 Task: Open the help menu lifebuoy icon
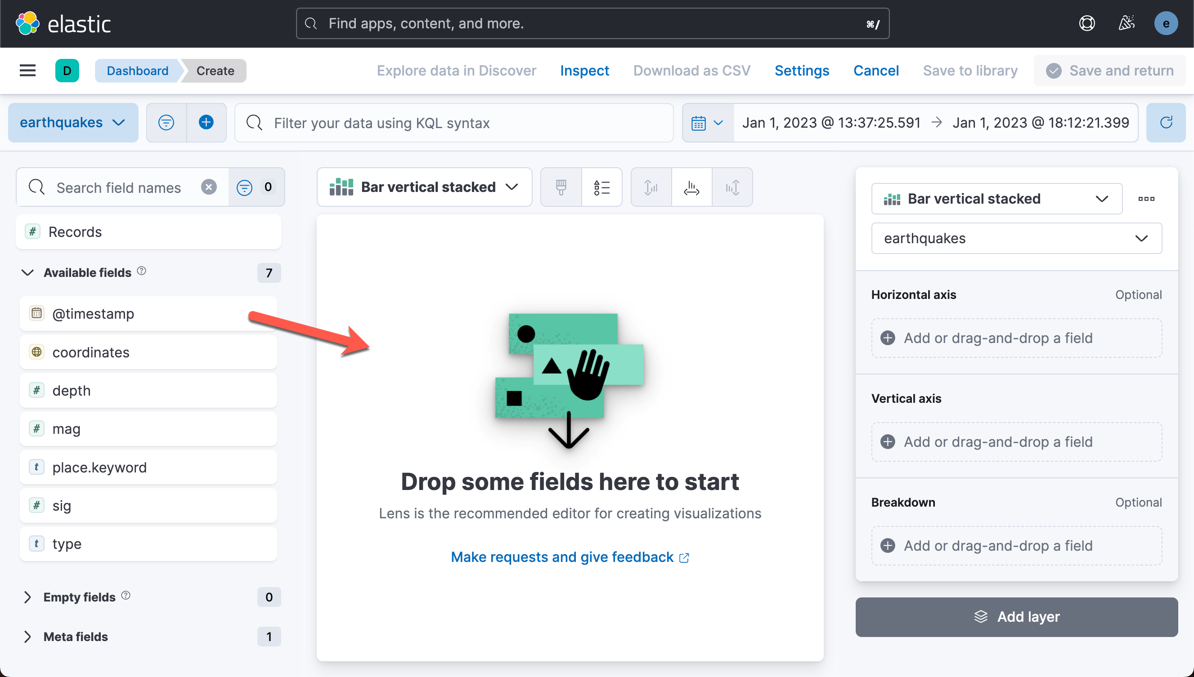click(1086, 23)
